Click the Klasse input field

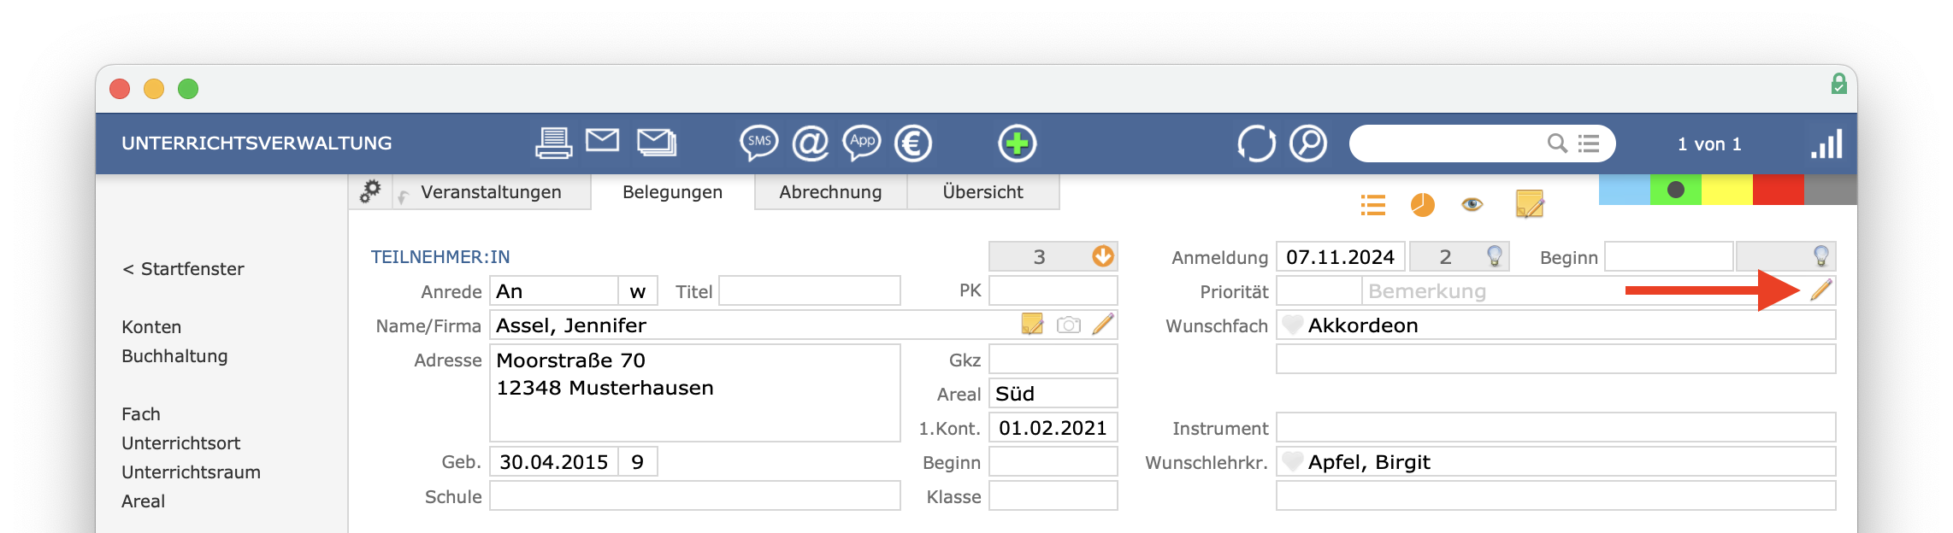point(1053,495)
